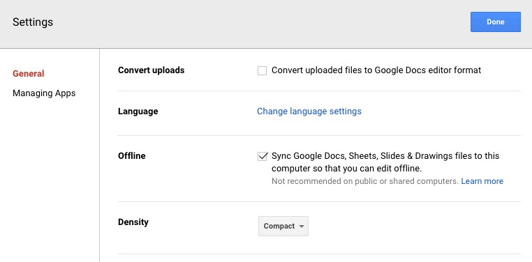The image size is (532, 262).
Task: Open Change language settings link
Action: tap(309, 111)
